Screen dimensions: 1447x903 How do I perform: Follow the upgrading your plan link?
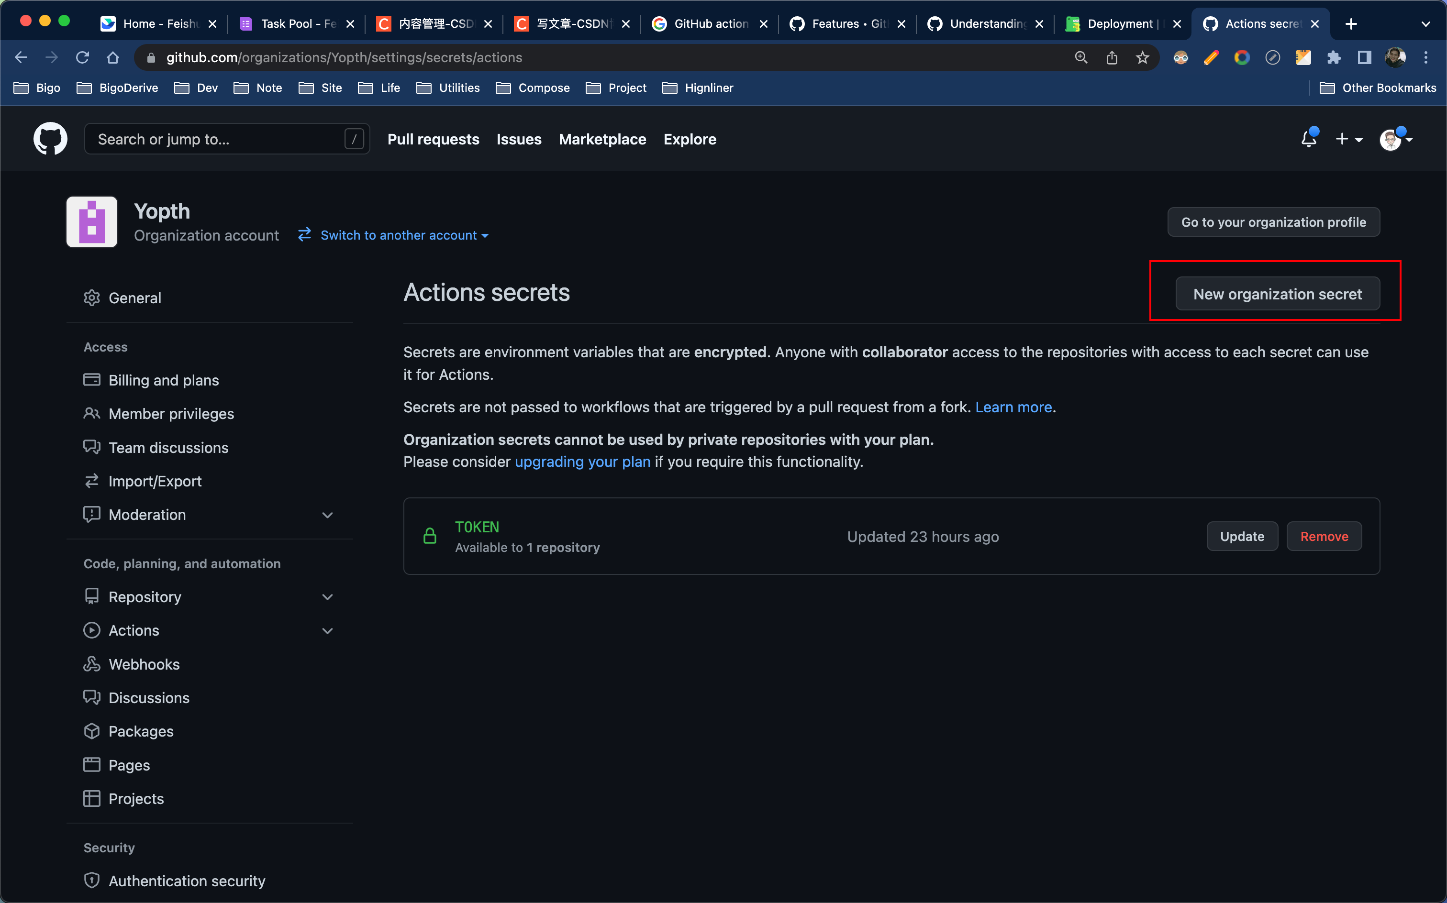(x=582, y=461)
